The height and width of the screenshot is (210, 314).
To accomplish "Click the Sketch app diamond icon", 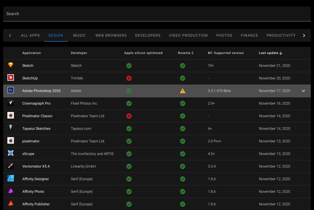I will point(11,65).
